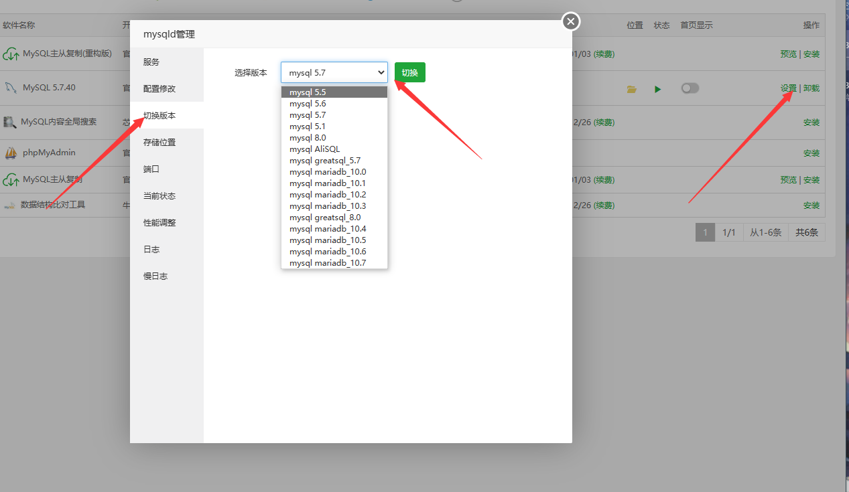The width and height of the screenshot is (849, 492).
Task: Click 续费 link in MySQL主从复制(重构版) row
Action: pos(604,54)
